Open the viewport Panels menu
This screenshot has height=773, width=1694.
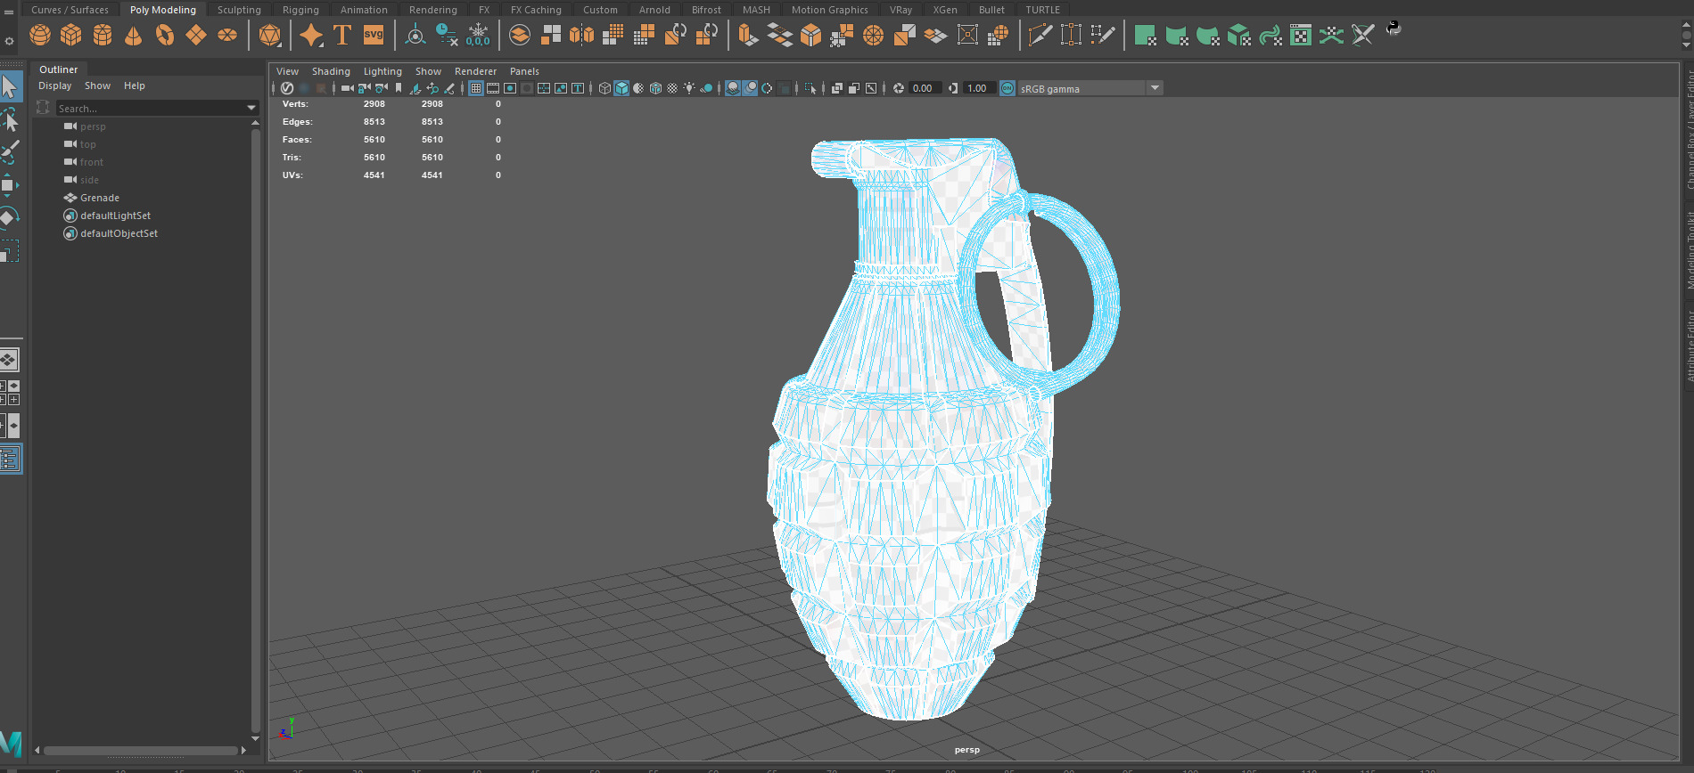pos(524,71)
